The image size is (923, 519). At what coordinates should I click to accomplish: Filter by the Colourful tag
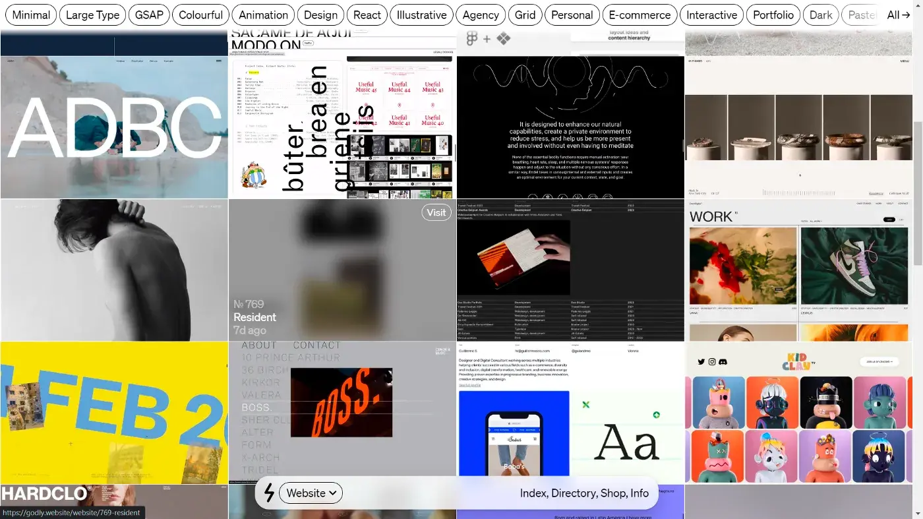tap(201, 15)
